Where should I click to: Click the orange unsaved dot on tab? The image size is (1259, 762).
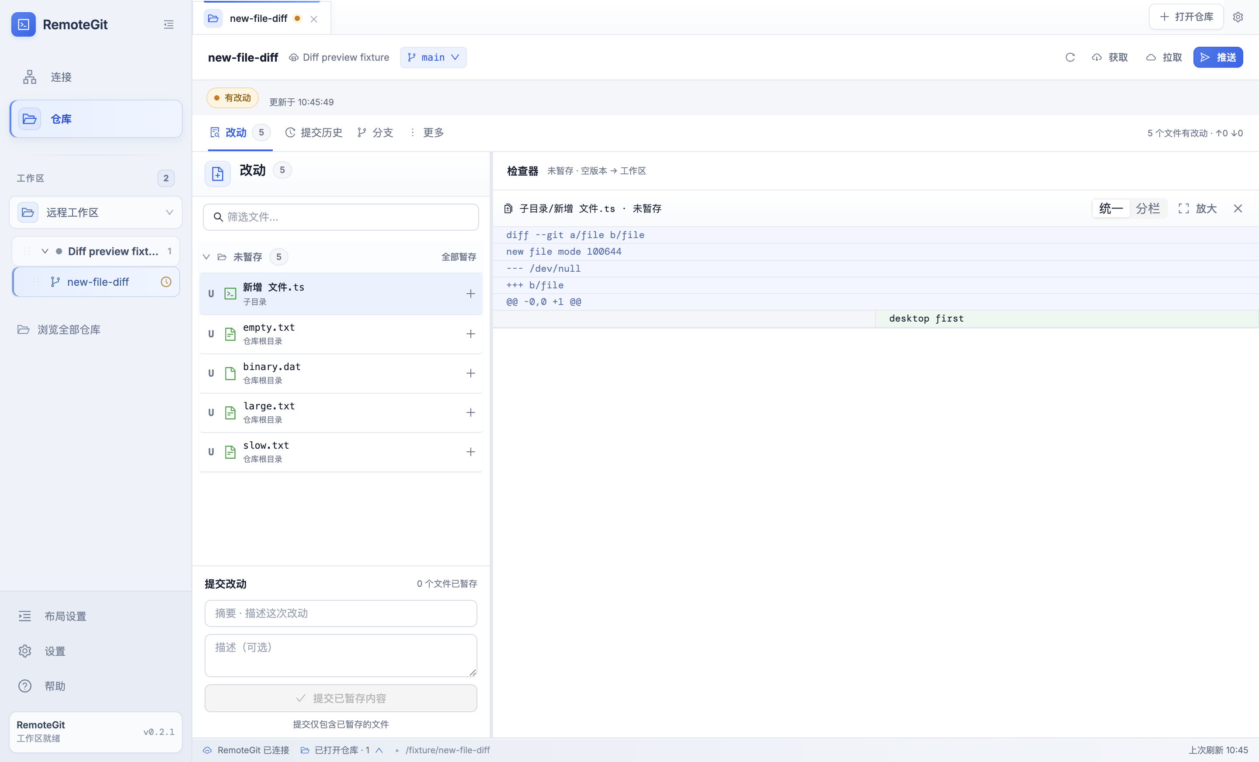[x=297, y=18]
